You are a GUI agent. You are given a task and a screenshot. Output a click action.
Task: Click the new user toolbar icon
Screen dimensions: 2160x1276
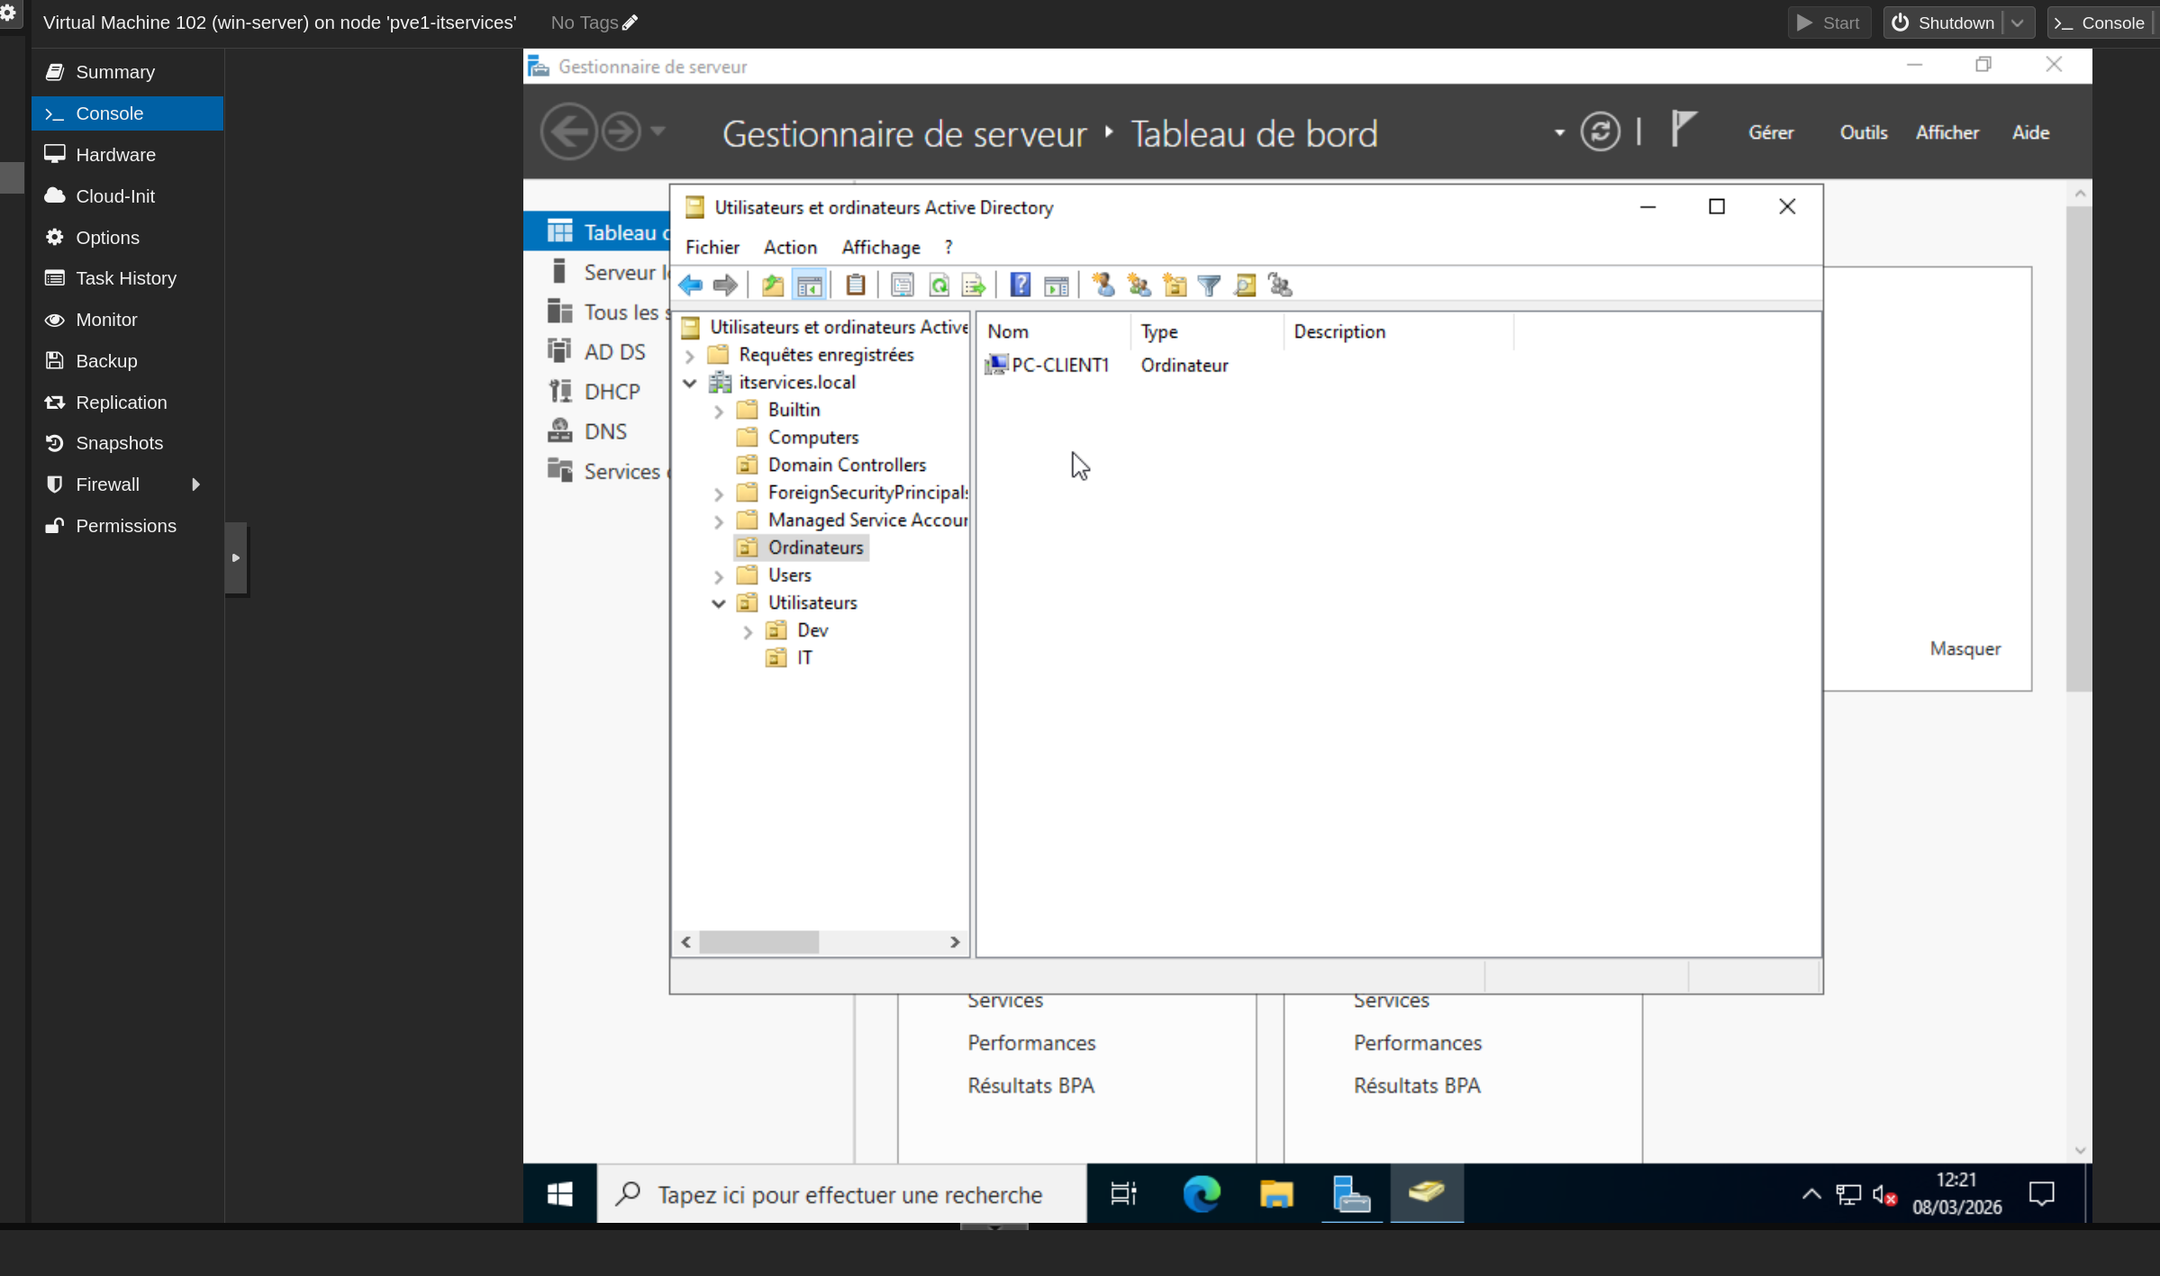pyautogui.click(x=1103, y=285)
